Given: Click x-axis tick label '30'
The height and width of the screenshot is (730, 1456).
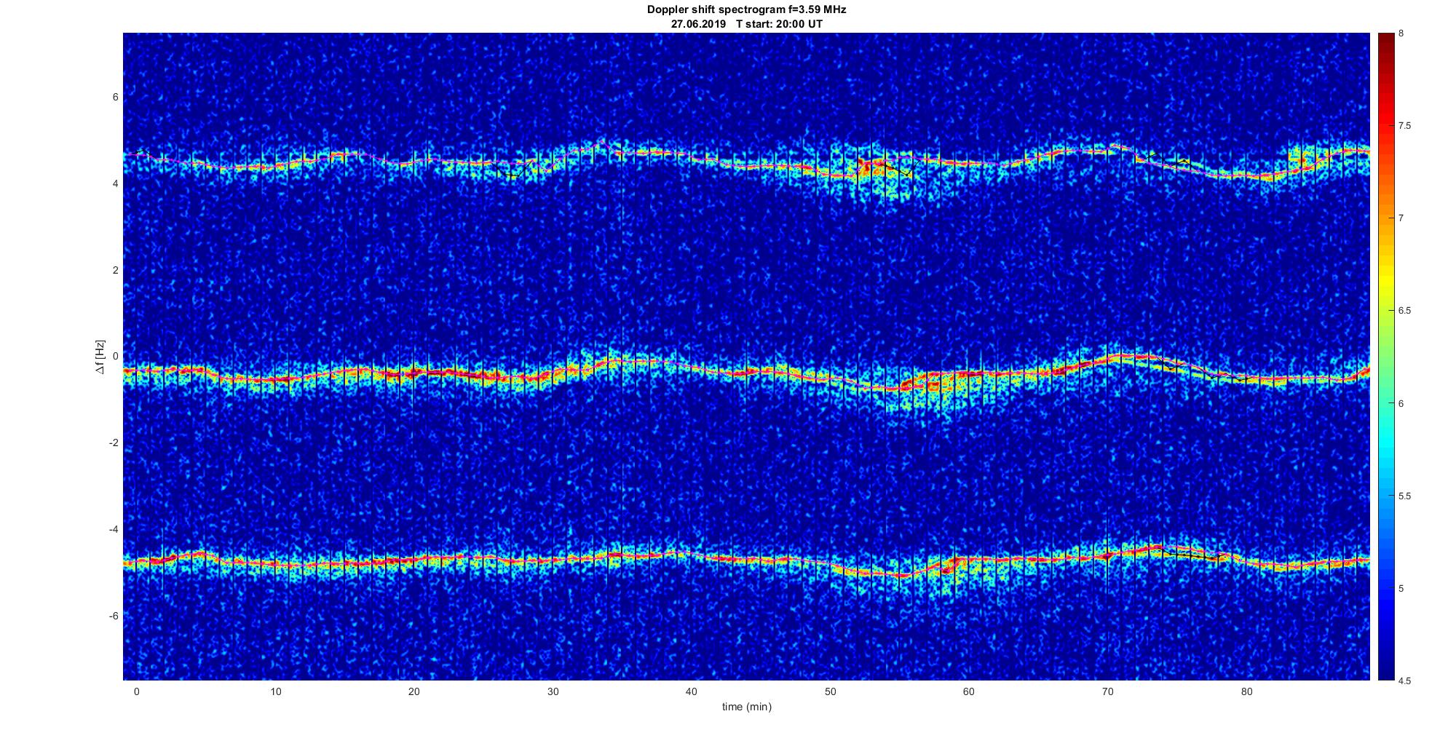Looking at the screenshot, I should tap(553, 692).
